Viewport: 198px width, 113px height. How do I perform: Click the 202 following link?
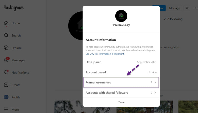click(x=173, y=19)
